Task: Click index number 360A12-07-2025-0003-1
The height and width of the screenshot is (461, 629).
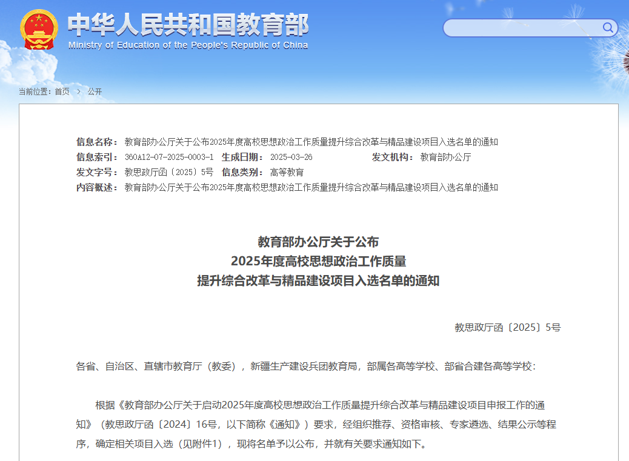Action: 168,157
